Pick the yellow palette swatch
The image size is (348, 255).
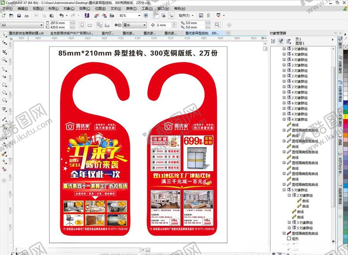(x=346, y=117)
